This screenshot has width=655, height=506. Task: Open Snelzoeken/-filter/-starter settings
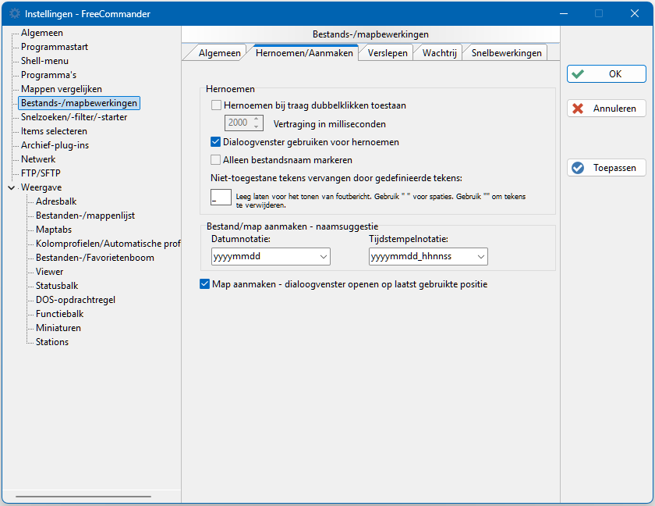coord(74,117)
